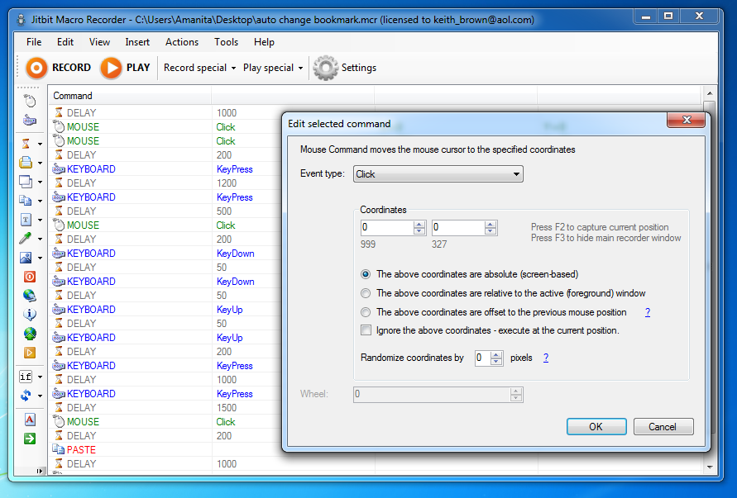
Task: Click the sidebar info message bubble icon
Action: [x=30, y=315]
